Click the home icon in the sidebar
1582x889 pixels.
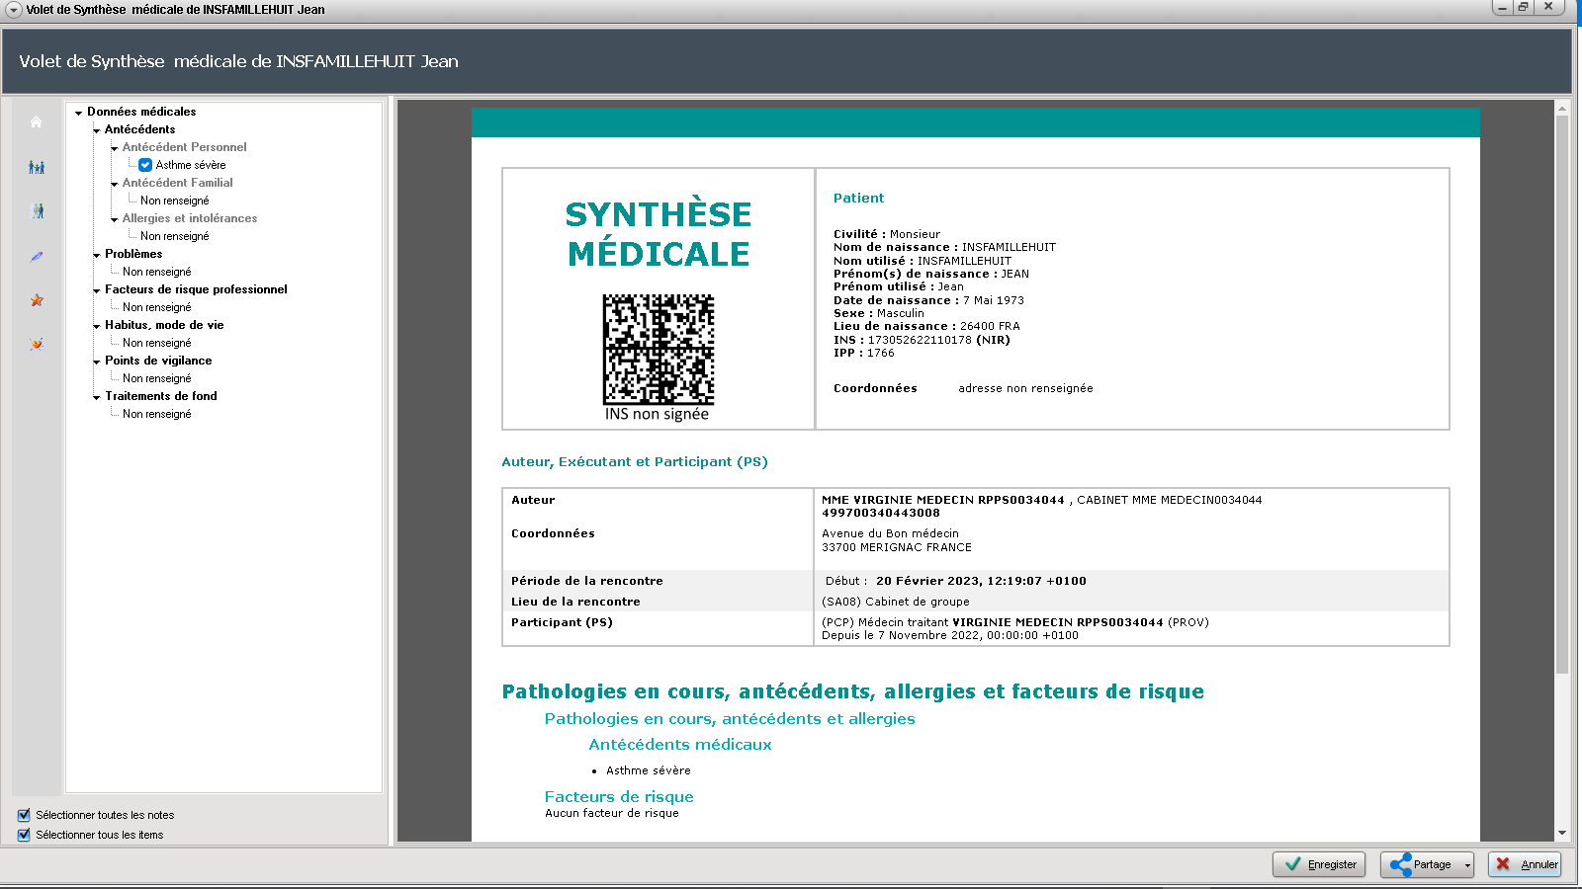tap(37, 122)
